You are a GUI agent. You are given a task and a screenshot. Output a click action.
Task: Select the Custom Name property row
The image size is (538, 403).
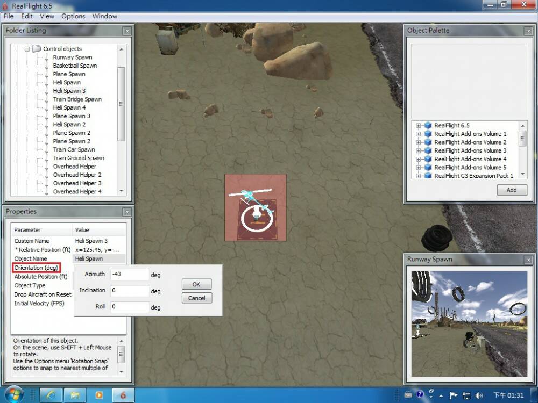coord(69,241)
